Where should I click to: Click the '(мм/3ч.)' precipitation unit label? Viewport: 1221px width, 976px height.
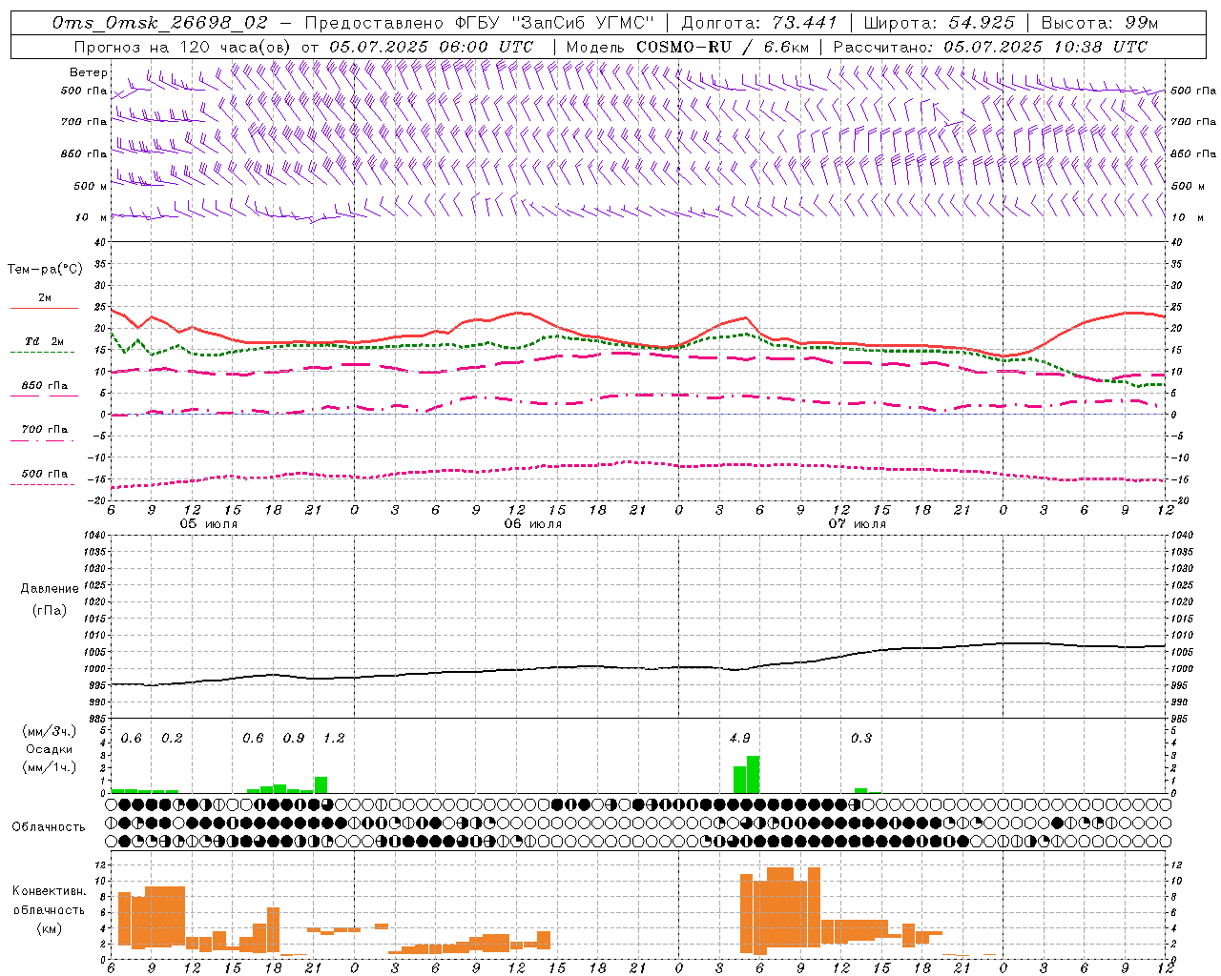click(50, 731)
